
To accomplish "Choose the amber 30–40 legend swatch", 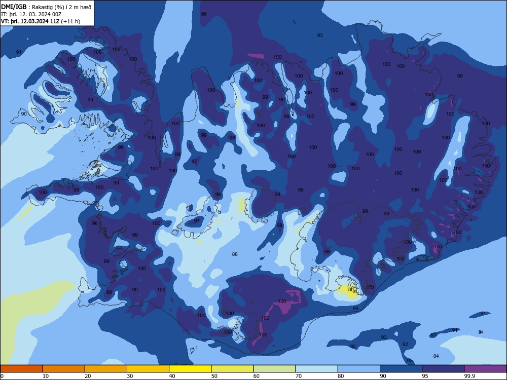I will 148,369.
